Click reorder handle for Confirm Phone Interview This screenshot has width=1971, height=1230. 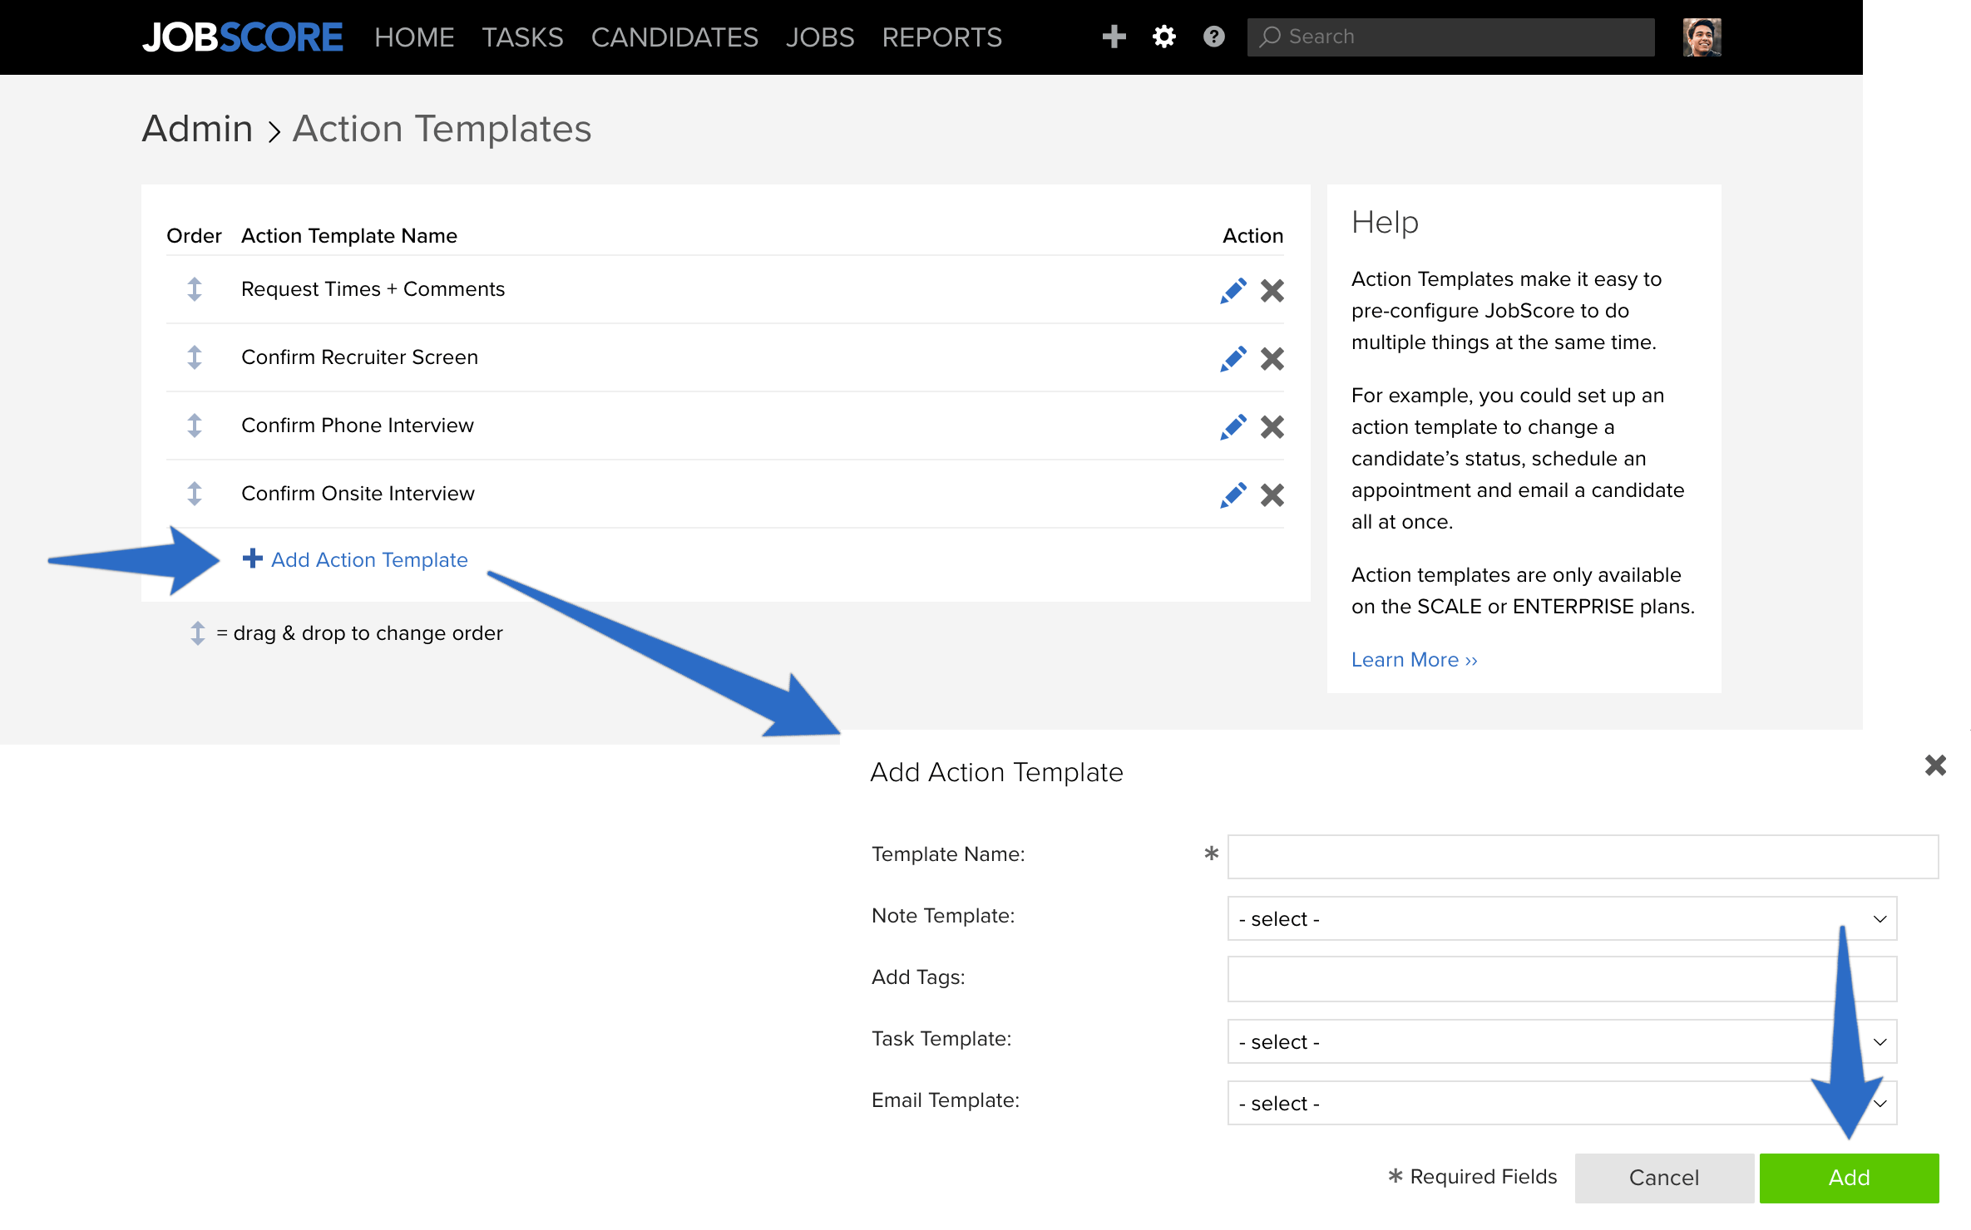click(x=195, y=426)
